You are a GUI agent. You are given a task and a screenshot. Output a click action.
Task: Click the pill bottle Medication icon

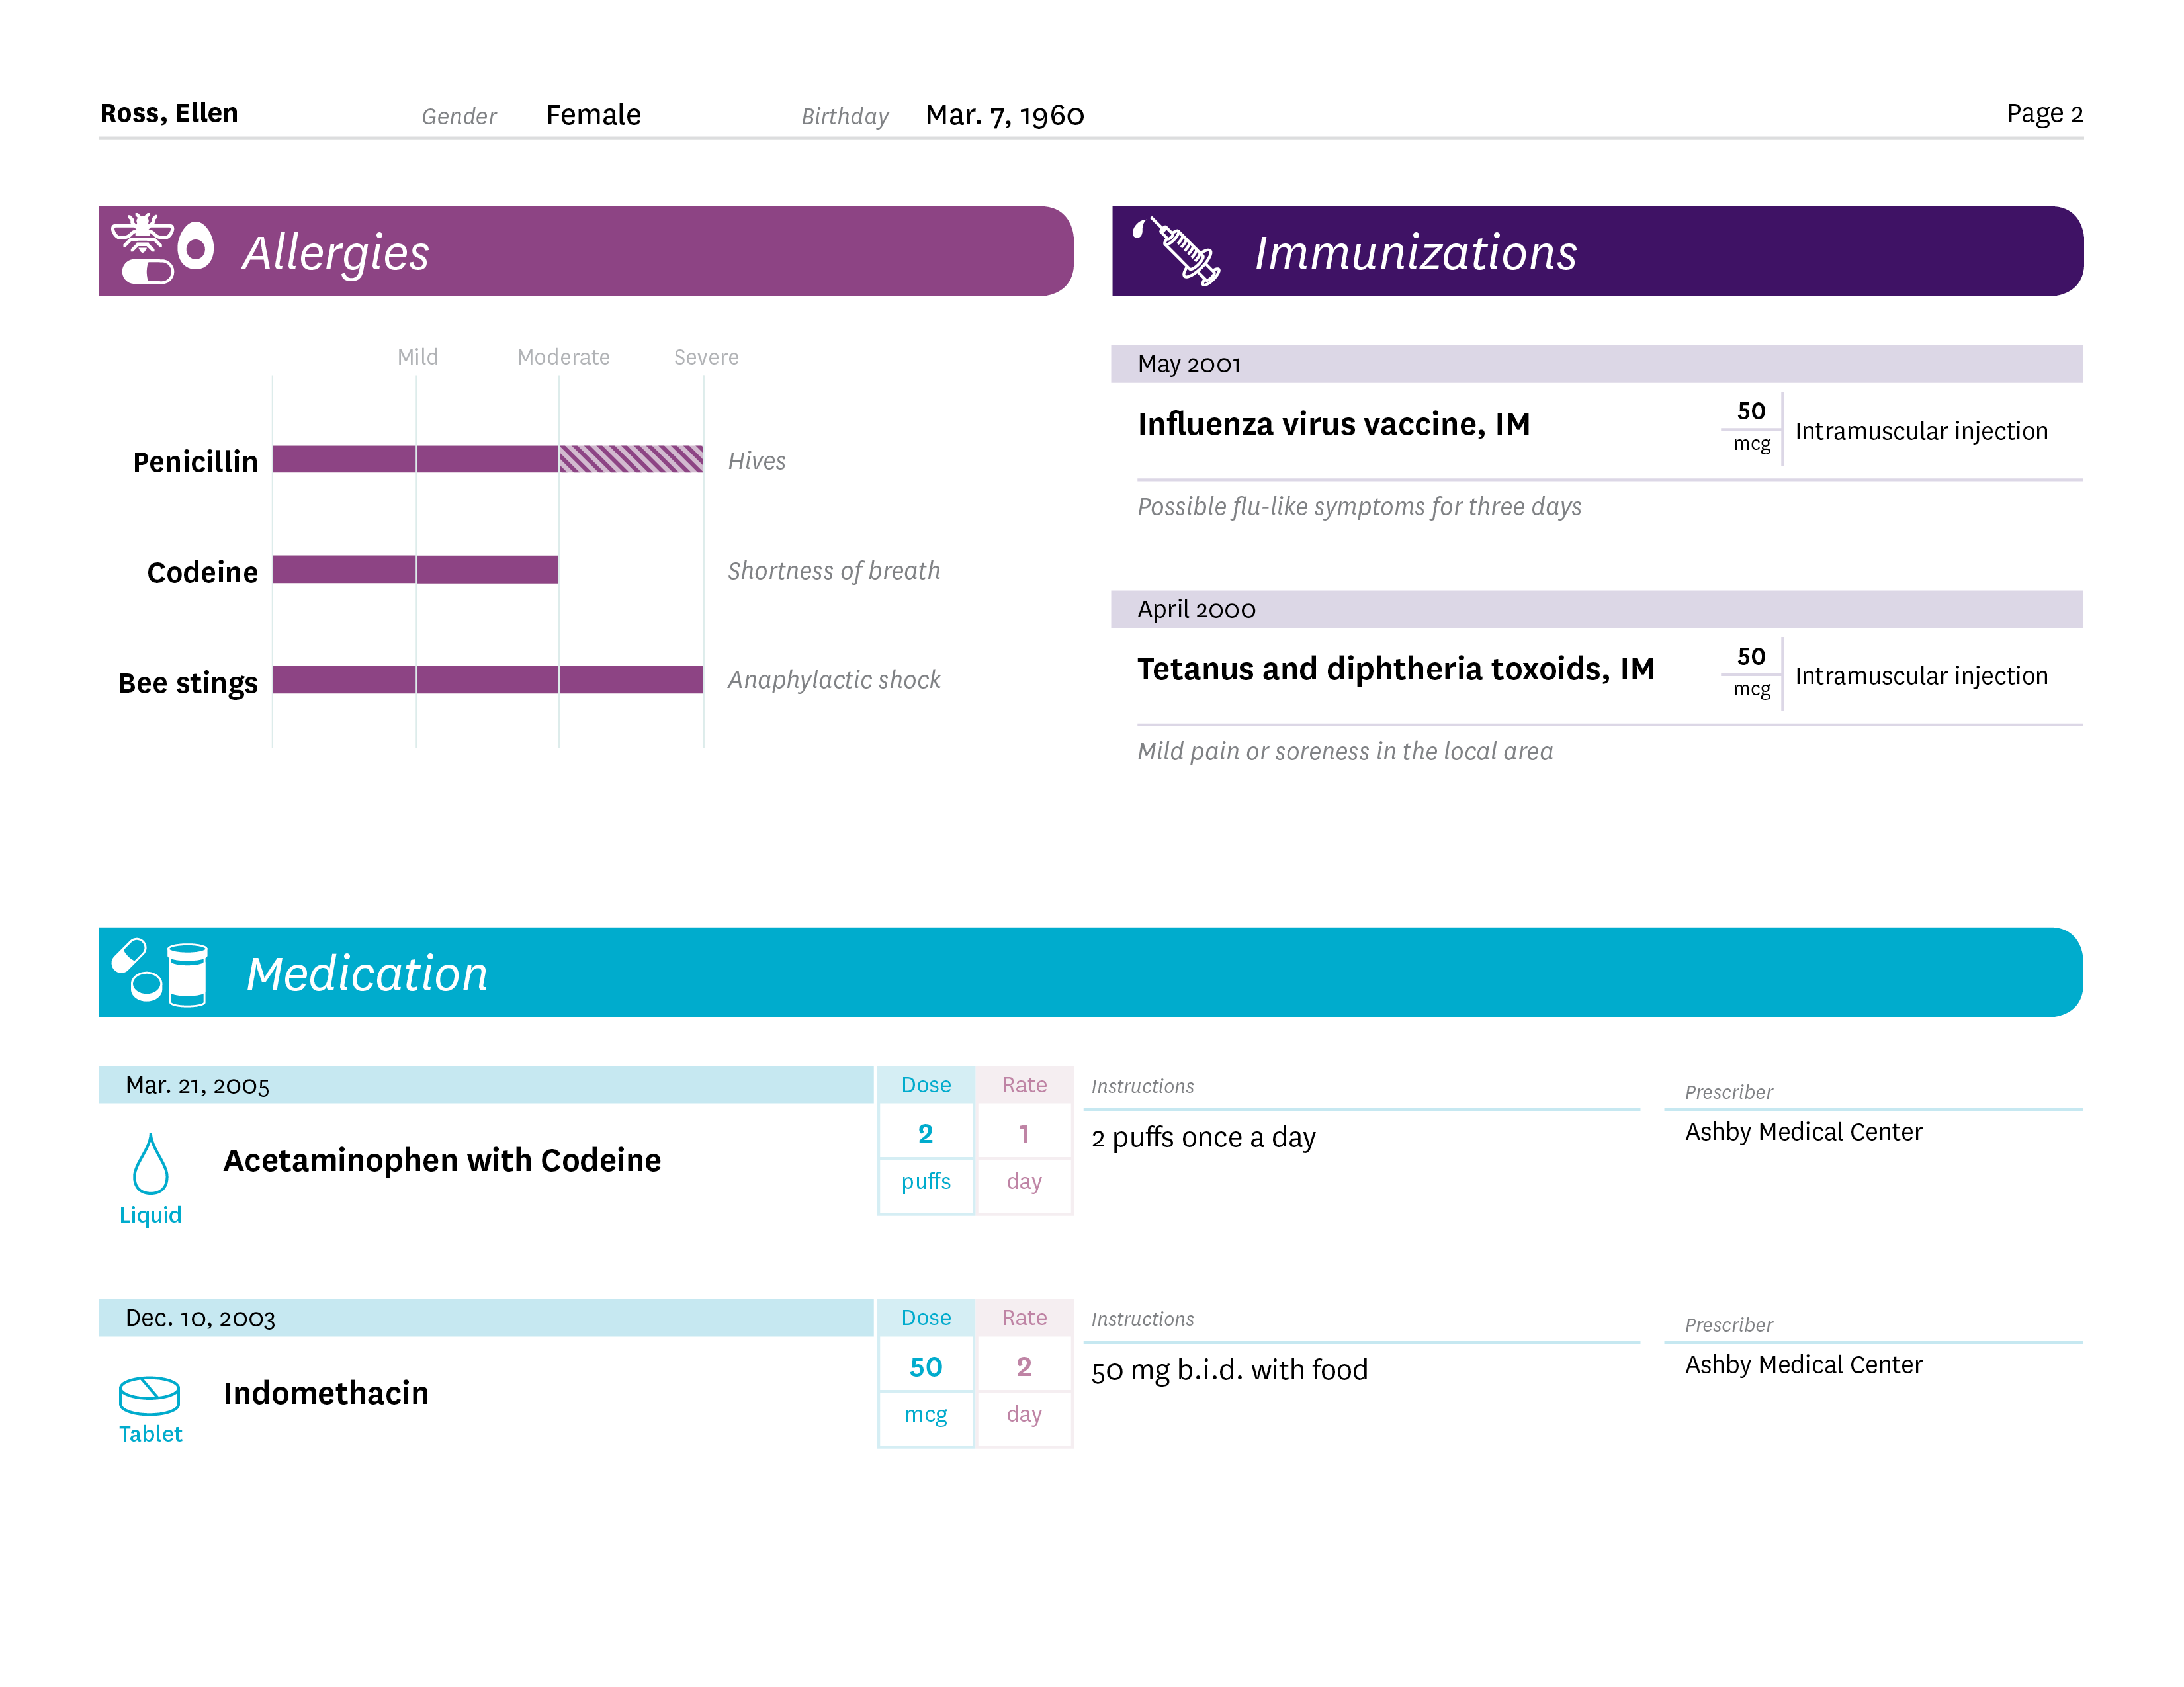tap(187, 974)
